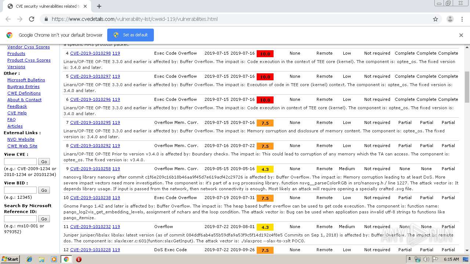This screenshot has height=264, width=470.
Task: Open the NVD Website external link
Action: [x=21, y=139]
